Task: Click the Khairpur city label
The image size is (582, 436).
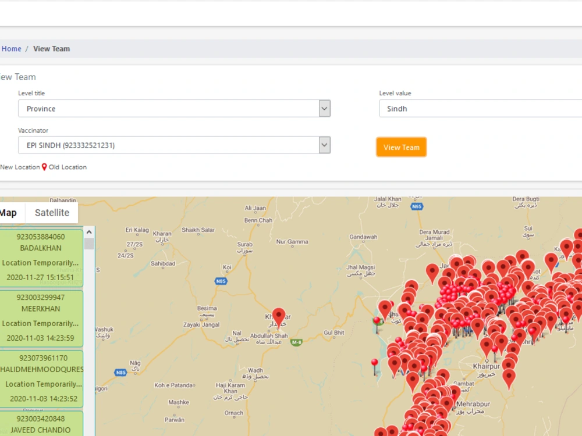Action: (486, 370)
